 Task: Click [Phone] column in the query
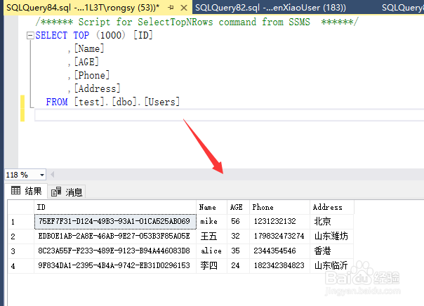pyautogui.click(x=92, y=75)
